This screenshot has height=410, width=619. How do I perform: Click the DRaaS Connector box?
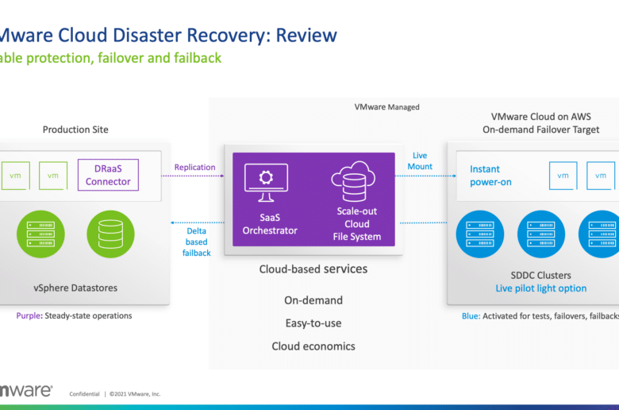[108, 175]
